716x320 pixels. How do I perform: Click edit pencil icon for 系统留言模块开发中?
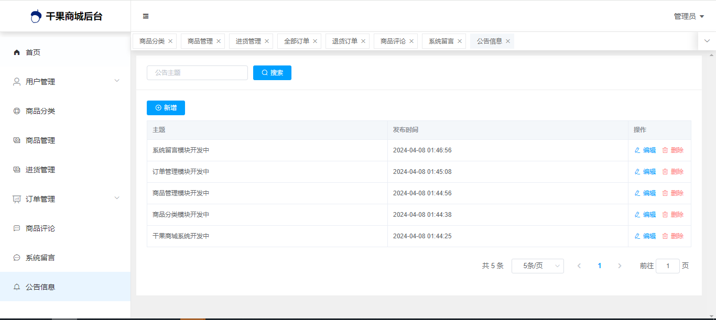click(x=637, y=150)
